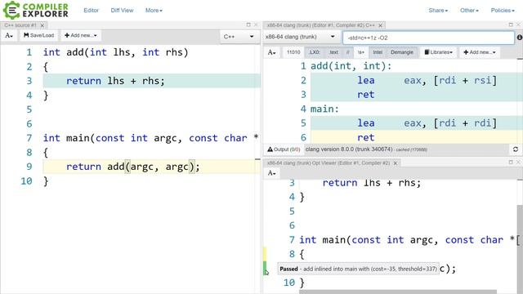
Task: Click assembly label 'add(int, int):'
Action: pos(351,66)
